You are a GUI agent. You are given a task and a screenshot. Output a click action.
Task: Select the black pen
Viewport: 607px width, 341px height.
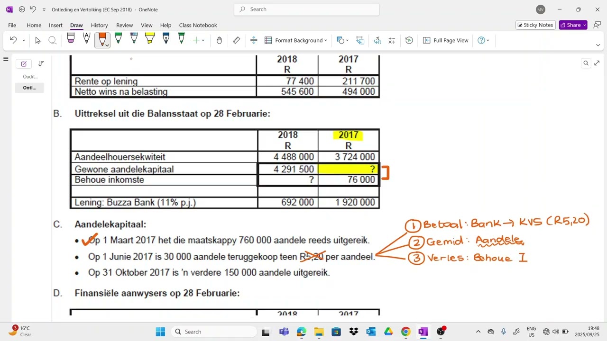(x=86, y=39)
